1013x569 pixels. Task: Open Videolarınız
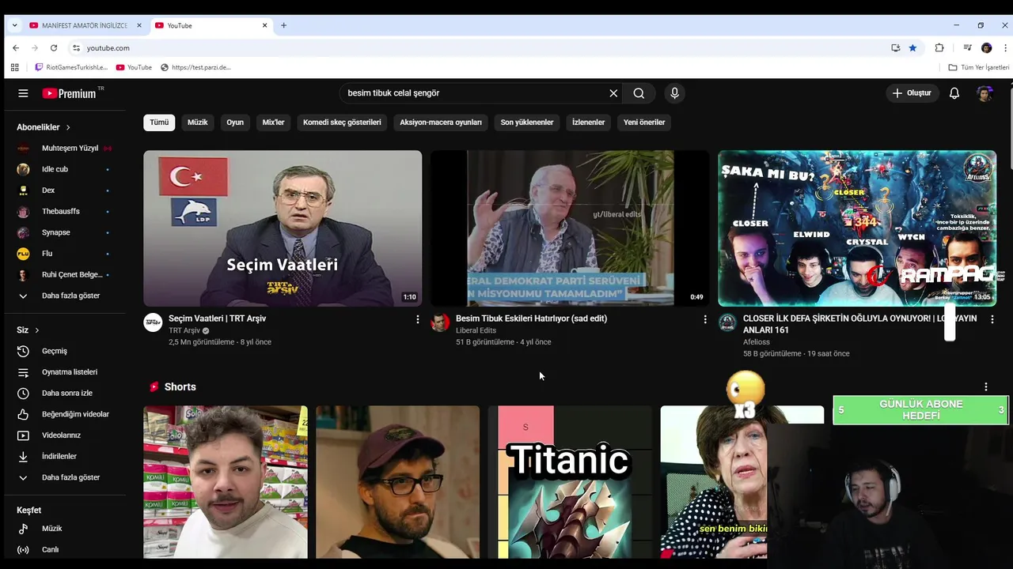(65, 435)
